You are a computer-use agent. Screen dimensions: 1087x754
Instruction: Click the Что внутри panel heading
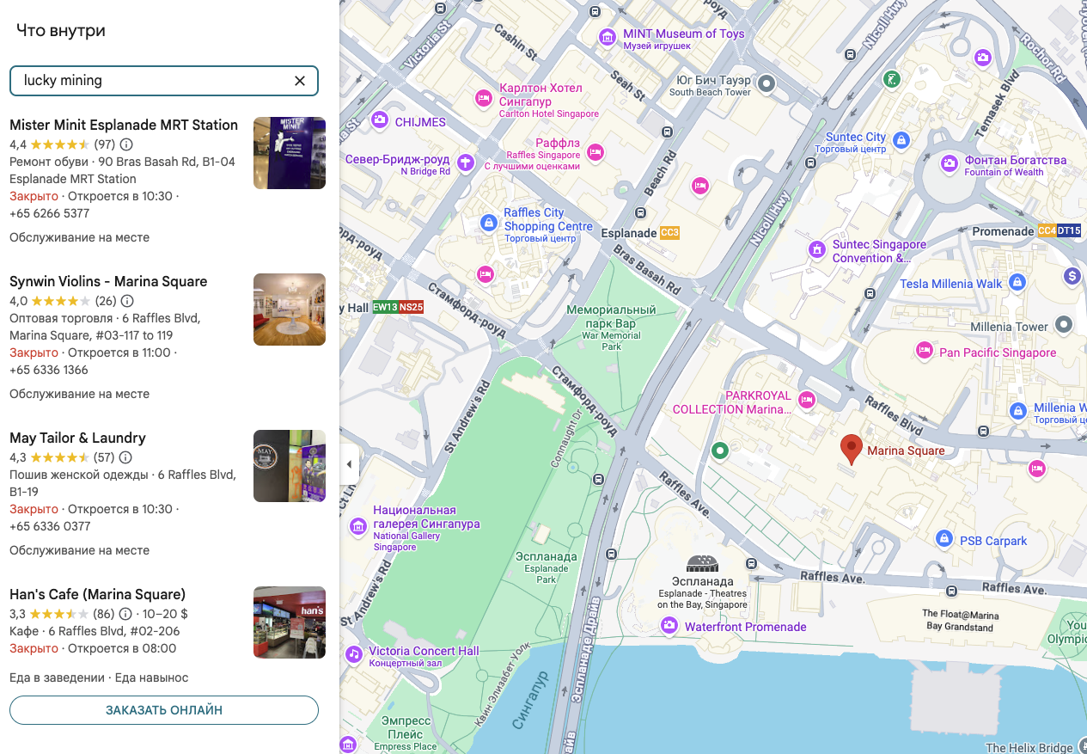pos(61,31)
